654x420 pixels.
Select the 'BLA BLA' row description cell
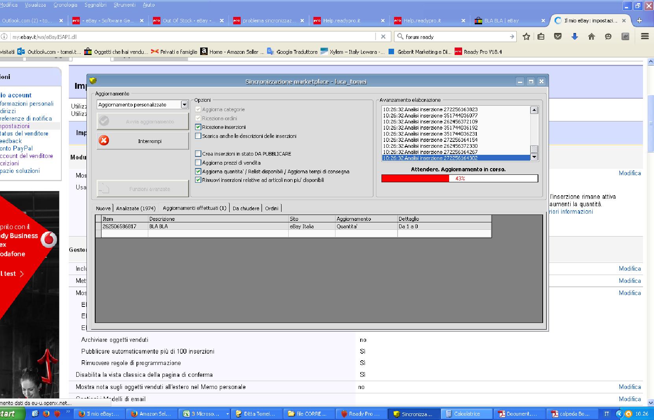coord(218,226)
